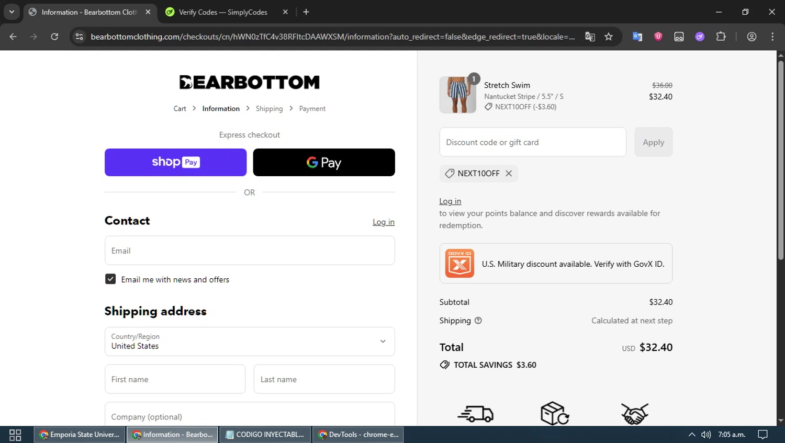Open the Extensions puzzle menu
This screenshot has height=443, width=785.
[721, 37]
